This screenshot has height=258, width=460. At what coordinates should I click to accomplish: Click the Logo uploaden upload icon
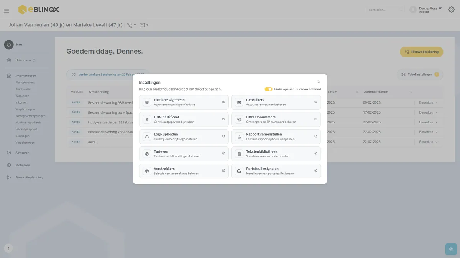[147, 136]
